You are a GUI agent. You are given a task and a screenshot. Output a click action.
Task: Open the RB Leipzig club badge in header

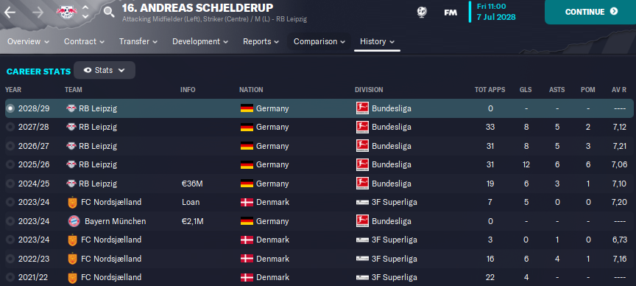point(66,13)
